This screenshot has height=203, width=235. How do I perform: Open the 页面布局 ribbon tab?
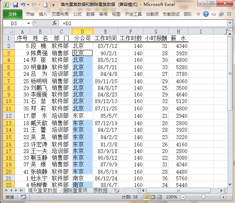tap(60, 14)
